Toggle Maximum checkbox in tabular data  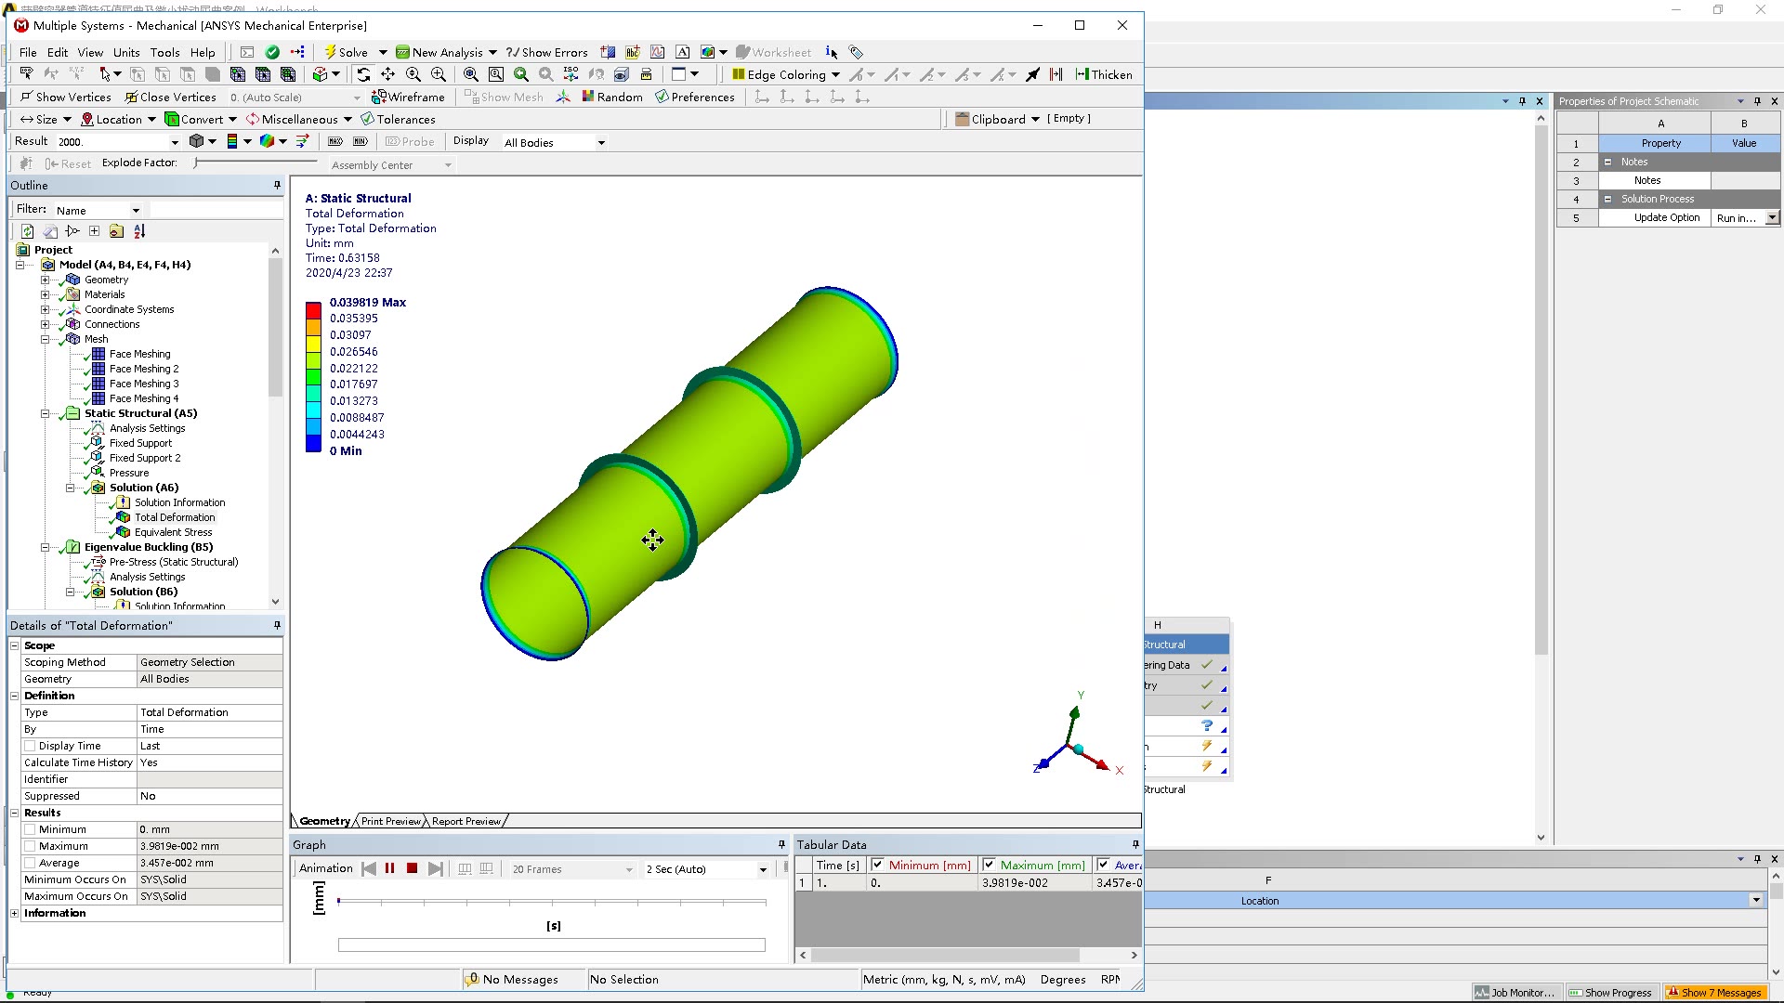990,865
